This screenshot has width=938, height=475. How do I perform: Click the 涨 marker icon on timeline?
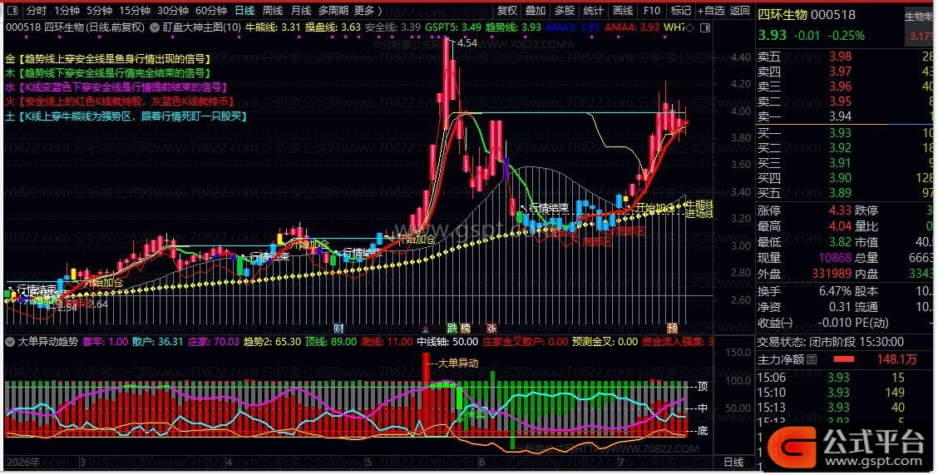click(x=491, y=328)
